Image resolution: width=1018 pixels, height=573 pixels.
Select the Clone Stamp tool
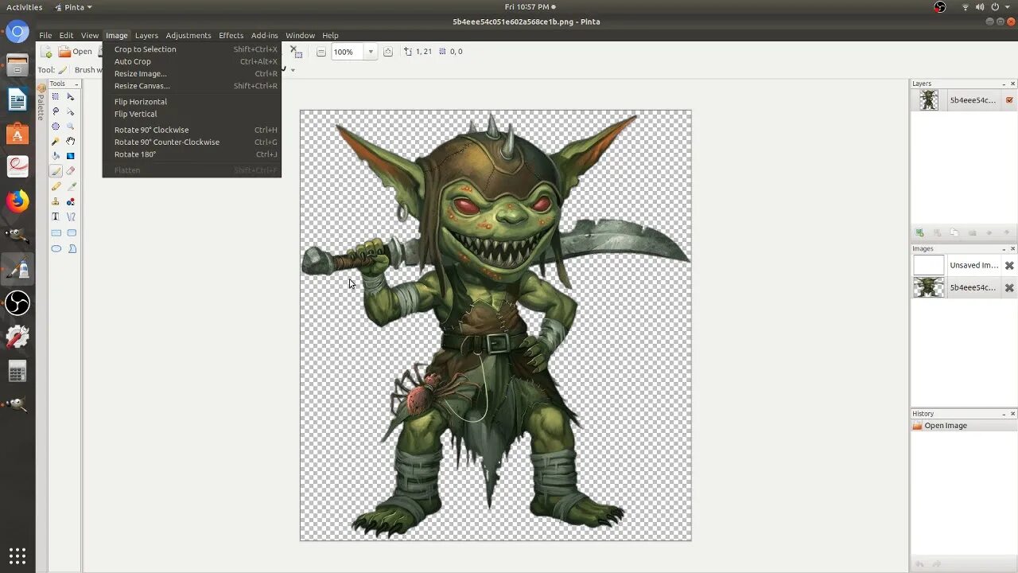[x=56, y=201]
